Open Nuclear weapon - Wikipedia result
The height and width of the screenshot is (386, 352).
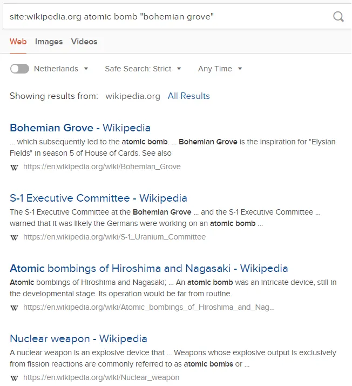point(78,339)
